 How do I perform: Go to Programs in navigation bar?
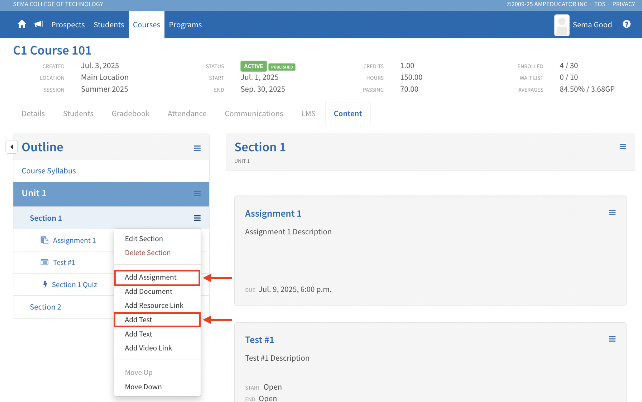[185, 25]
